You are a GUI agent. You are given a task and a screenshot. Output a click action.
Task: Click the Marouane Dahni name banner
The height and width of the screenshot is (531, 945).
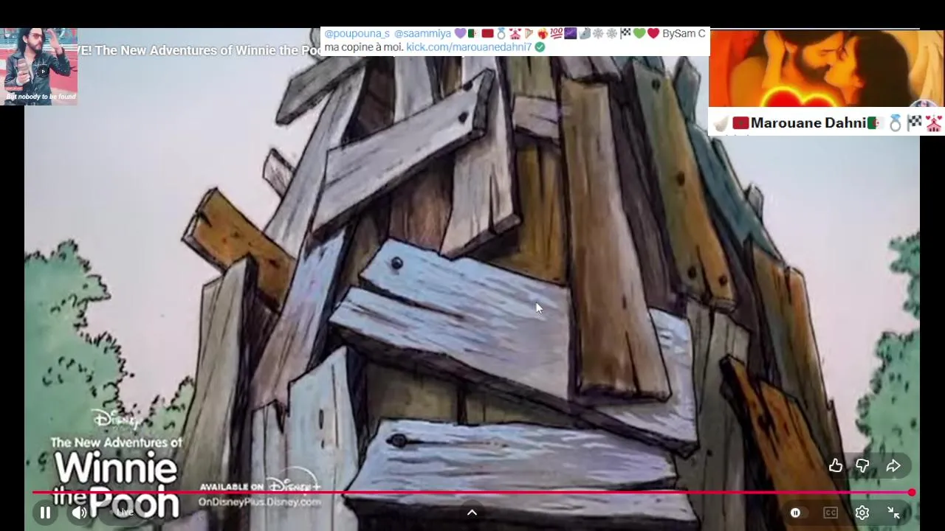pos(826,122)
